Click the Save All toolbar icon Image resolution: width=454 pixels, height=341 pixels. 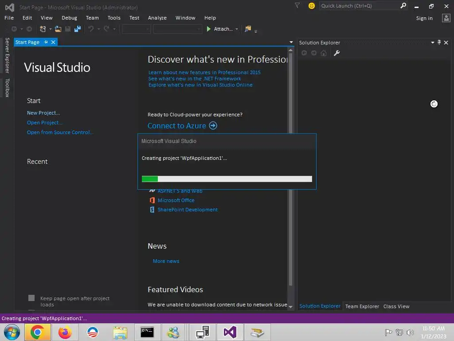[77, 29]
